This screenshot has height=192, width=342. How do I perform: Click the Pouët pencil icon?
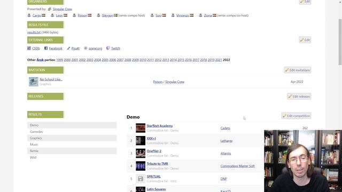68,49
